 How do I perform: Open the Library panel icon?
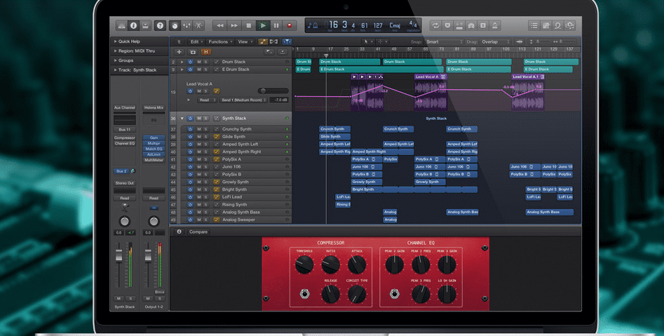(x=121, y=25)
